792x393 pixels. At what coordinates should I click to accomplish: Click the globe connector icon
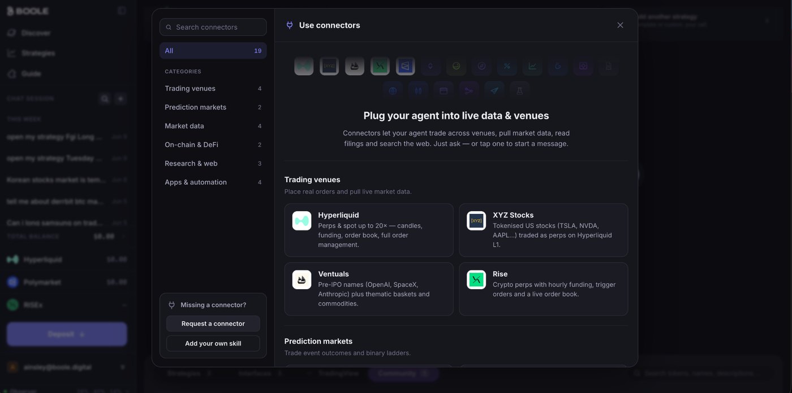[393, 90]
